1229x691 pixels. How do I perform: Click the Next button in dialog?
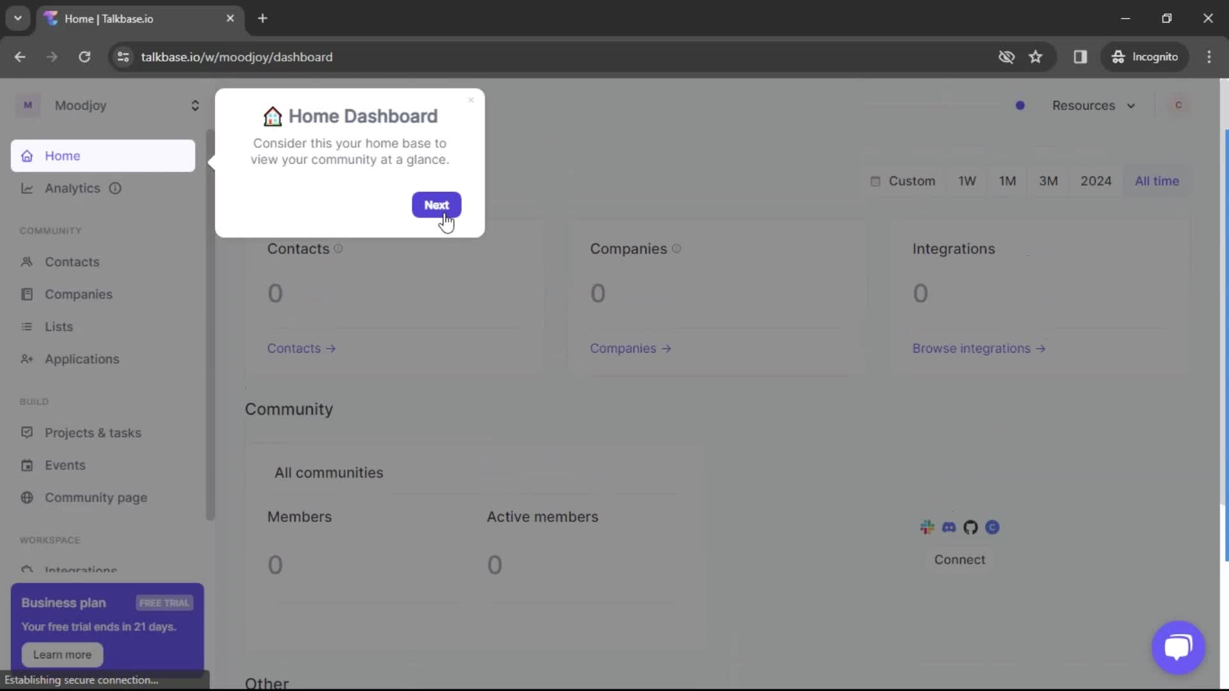pos(437,205)
